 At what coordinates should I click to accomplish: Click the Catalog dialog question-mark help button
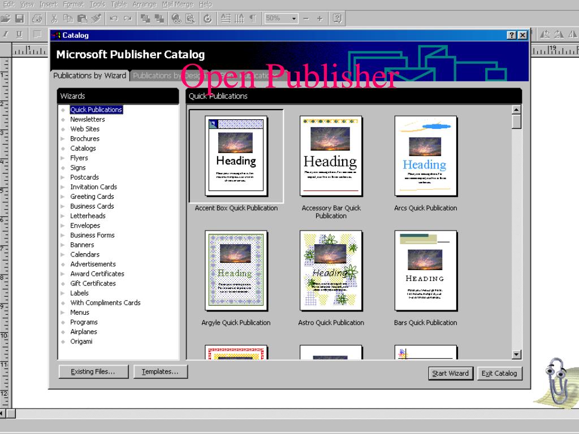(511, 35)
